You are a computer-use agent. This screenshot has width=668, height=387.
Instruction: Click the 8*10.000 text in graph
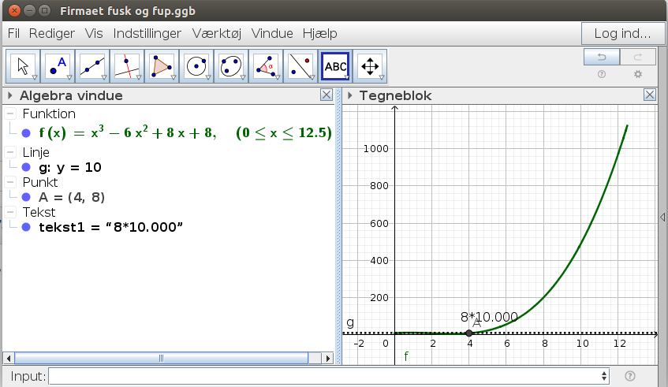click(x=489, y=317)
